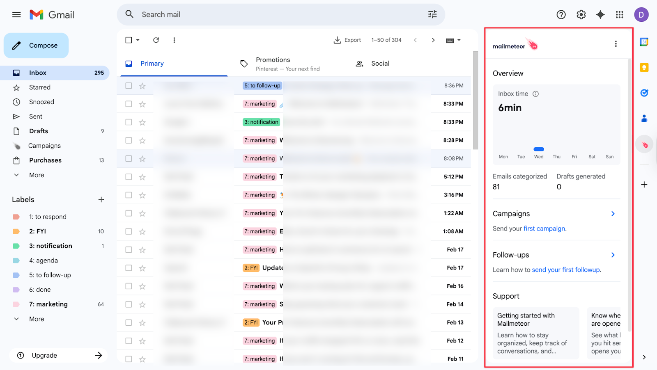
Task: Click the Wednesday bar in the Inbox time chart
Action: coord(538,149)
